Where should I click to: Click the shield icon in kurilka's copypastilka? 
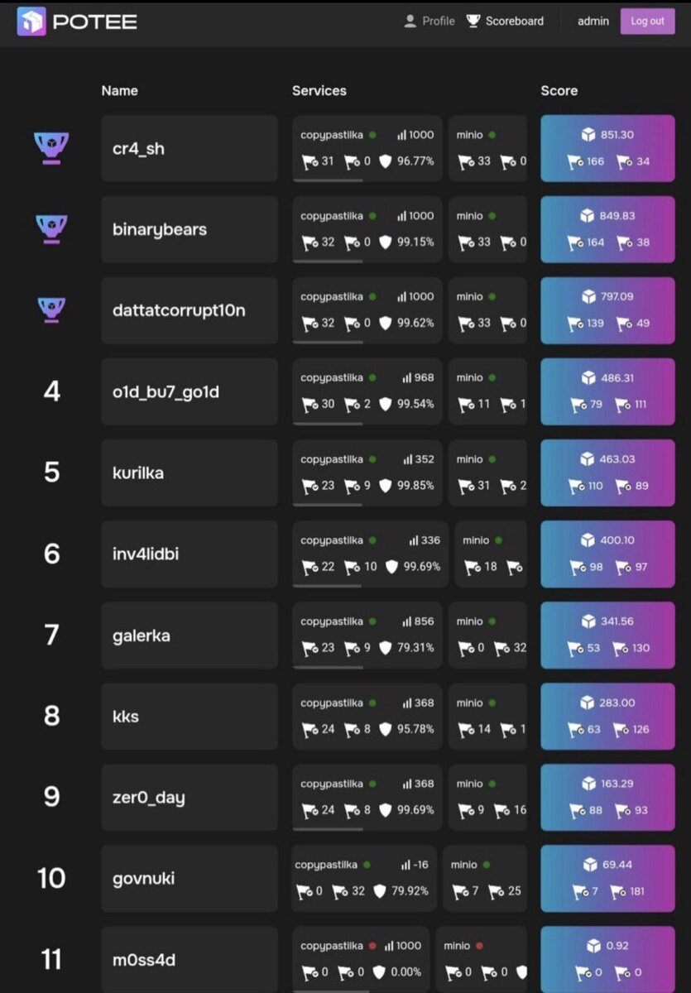click(x=385, y=486)
